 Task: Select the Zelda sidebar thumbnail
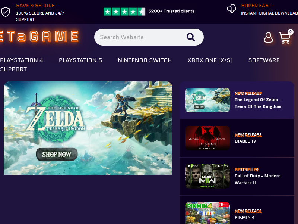point(207,100)
